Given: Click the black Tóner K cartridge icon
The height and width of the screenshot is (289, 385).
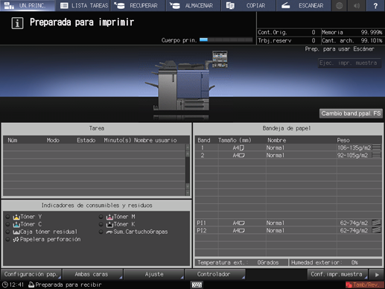Looking at the screenshot, I should pyautogui.click(x=109, y=224).
